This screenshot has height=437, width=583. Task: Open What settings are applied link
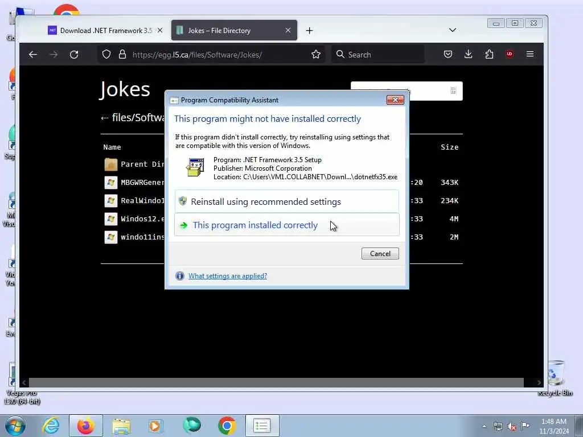228,276
